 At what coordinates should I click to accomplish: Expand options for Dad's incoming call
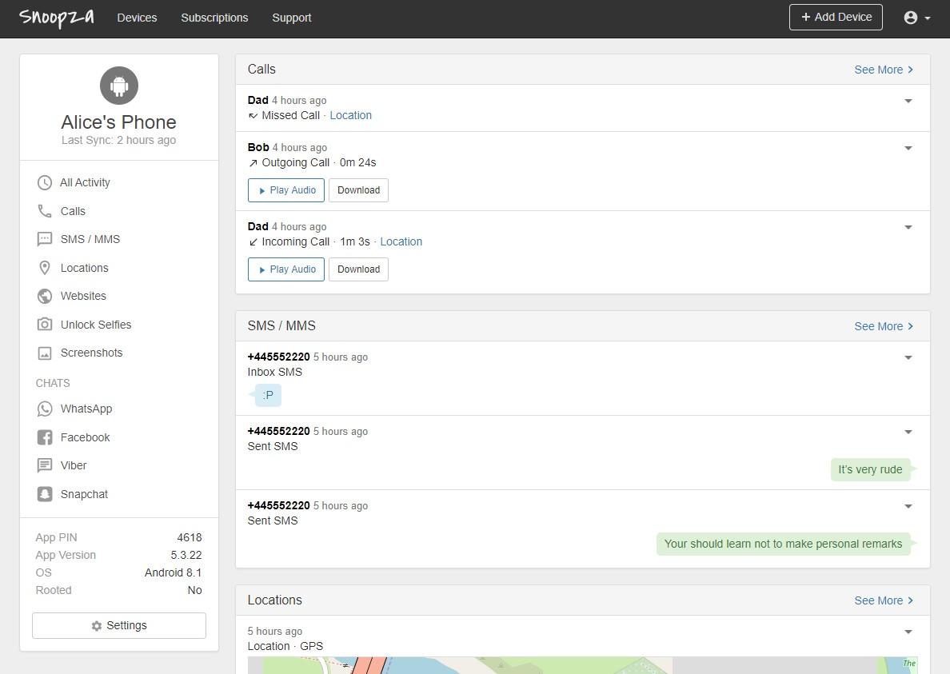908,228
